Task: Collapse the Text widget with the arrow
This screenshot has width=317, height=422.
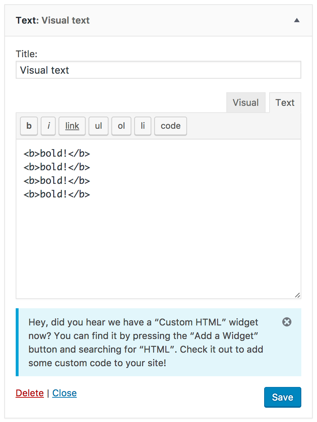Action: tap(297, 20)
